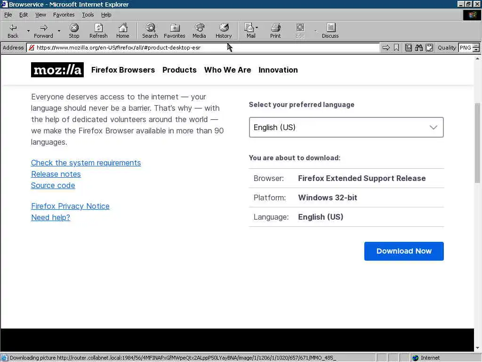Open the Search toolbar icon
The width and height of the screenshot is (482, 362).
[150, 31]
